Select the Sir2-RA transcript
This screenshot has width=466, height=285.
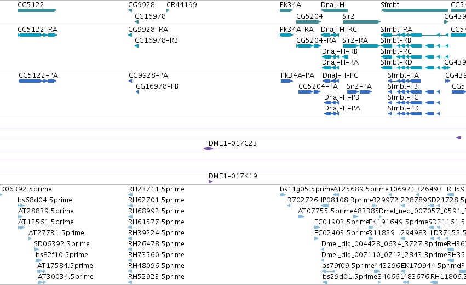pyautogui.click(x=361, y=46)
